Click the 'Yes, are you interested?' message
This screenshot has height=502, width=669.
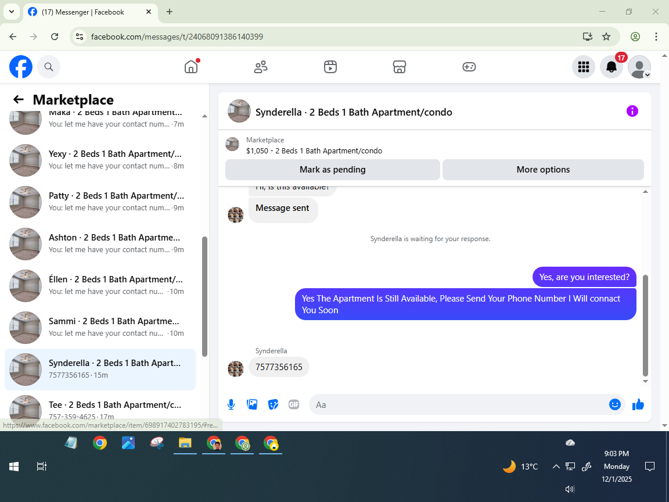pos(584,277)
